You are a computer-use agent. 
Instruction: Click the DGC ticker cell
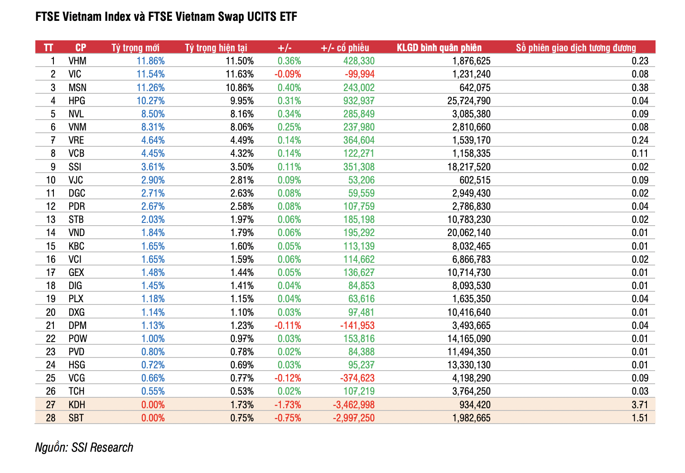tap(77, 193)
